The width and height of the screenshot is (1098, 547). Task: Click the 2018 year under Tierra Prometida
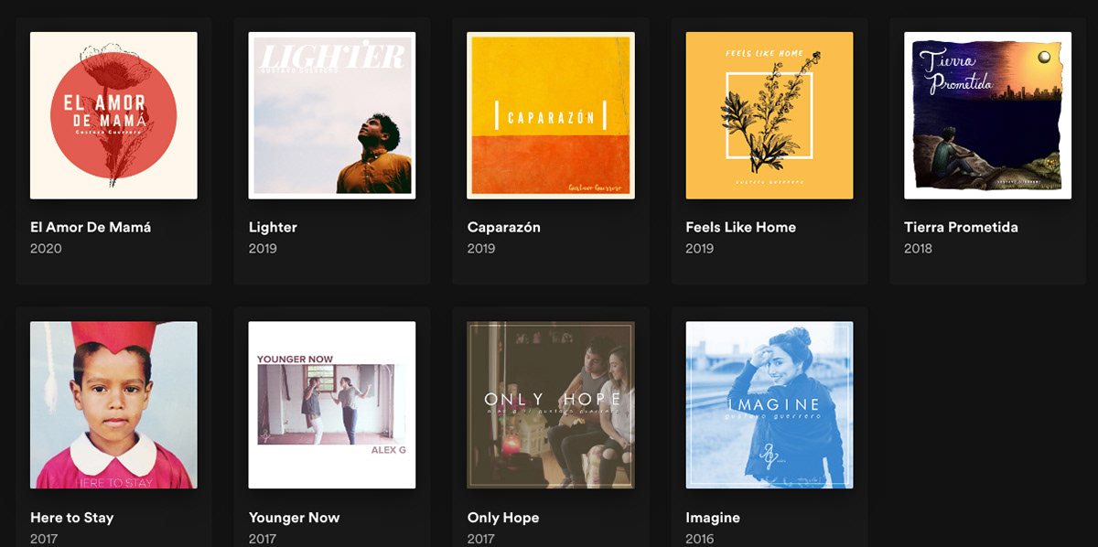[919, 249]
